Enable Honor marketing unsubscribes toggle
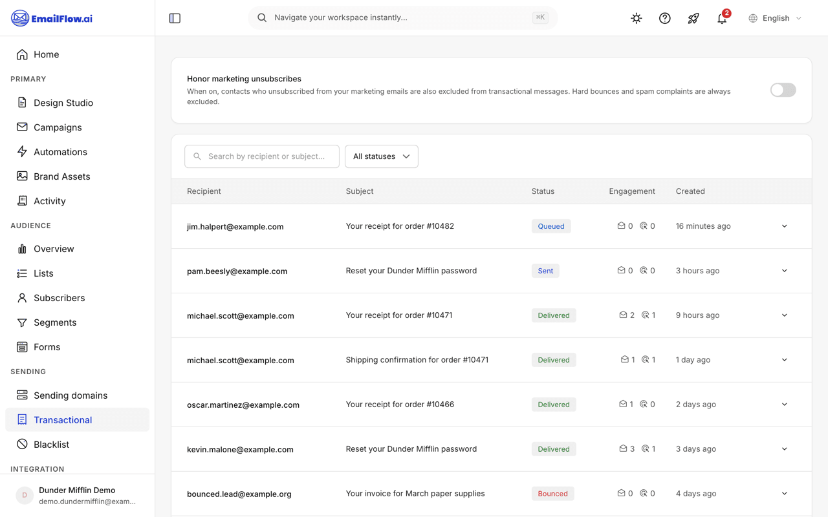828x517 pixels. 783,90
